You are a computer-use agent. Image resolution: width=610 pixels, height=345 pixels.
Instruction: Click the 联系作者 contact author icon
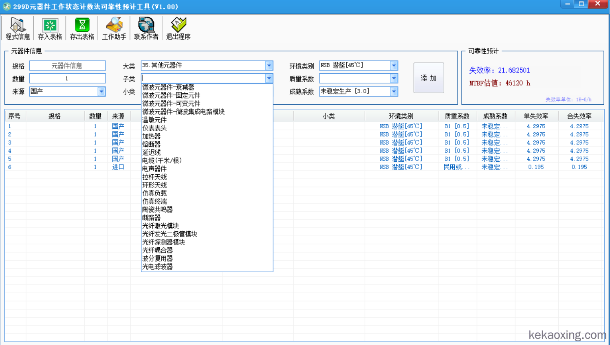point(146,29)
